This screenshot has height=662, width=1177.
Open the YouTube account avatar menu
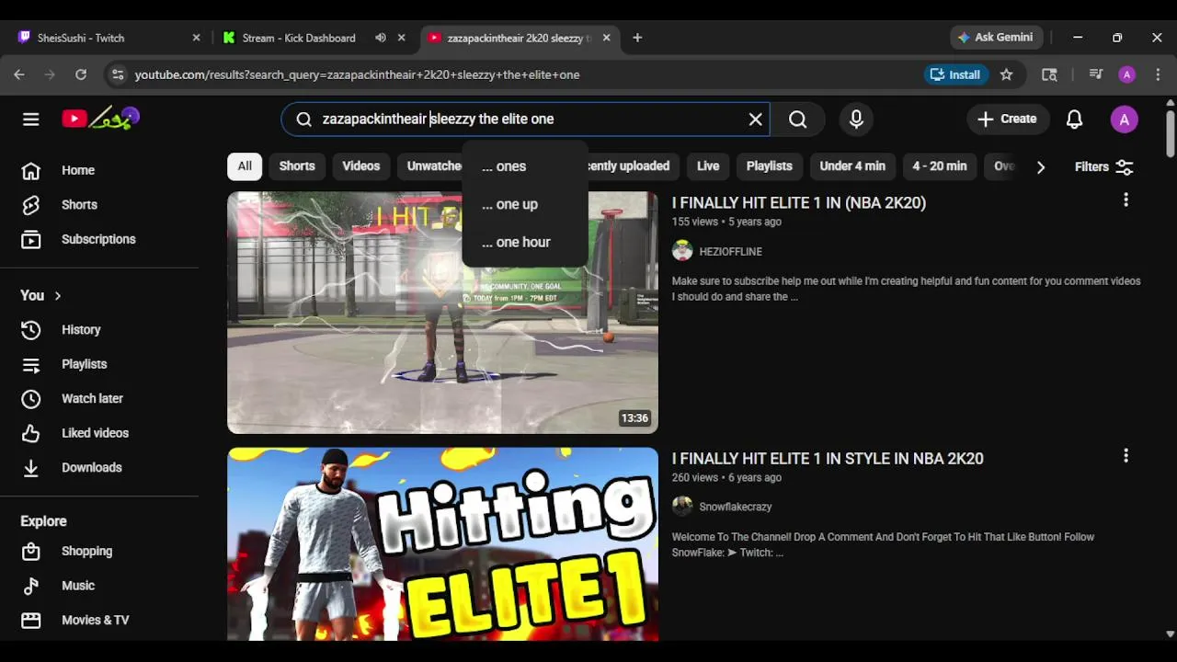pos(1124,119)
